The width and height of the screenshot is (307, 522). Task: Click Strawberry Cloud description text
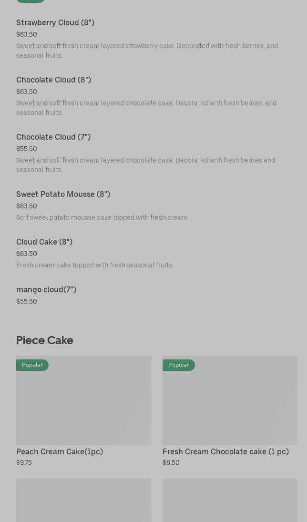[147, 51]
